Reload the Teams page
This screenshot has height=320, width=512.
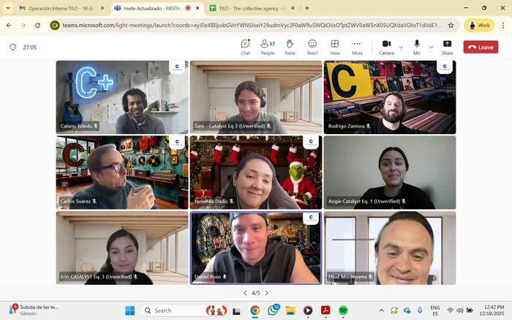tap(37, 25)
